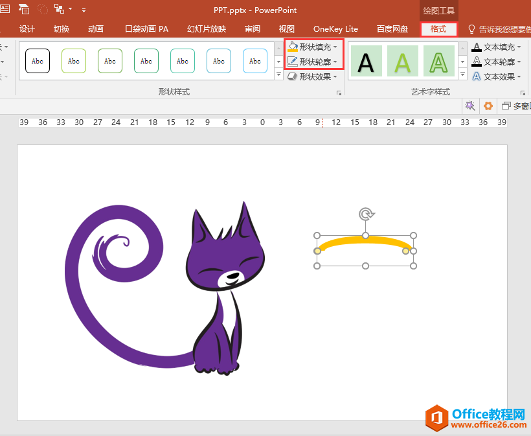Switch to the 格式 ribbon tab
Screen dimensions: 531x436
click(x=438, y=29)
